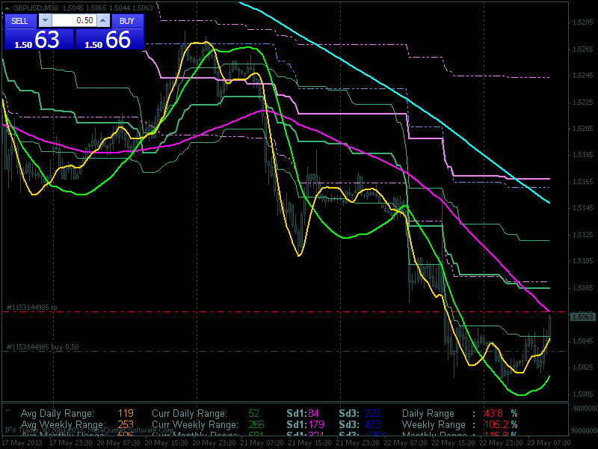Viewport: 598px width, 449px height.
Task: Click the 17 May 2013 time axis label
Action: click(x=22, y=443)
